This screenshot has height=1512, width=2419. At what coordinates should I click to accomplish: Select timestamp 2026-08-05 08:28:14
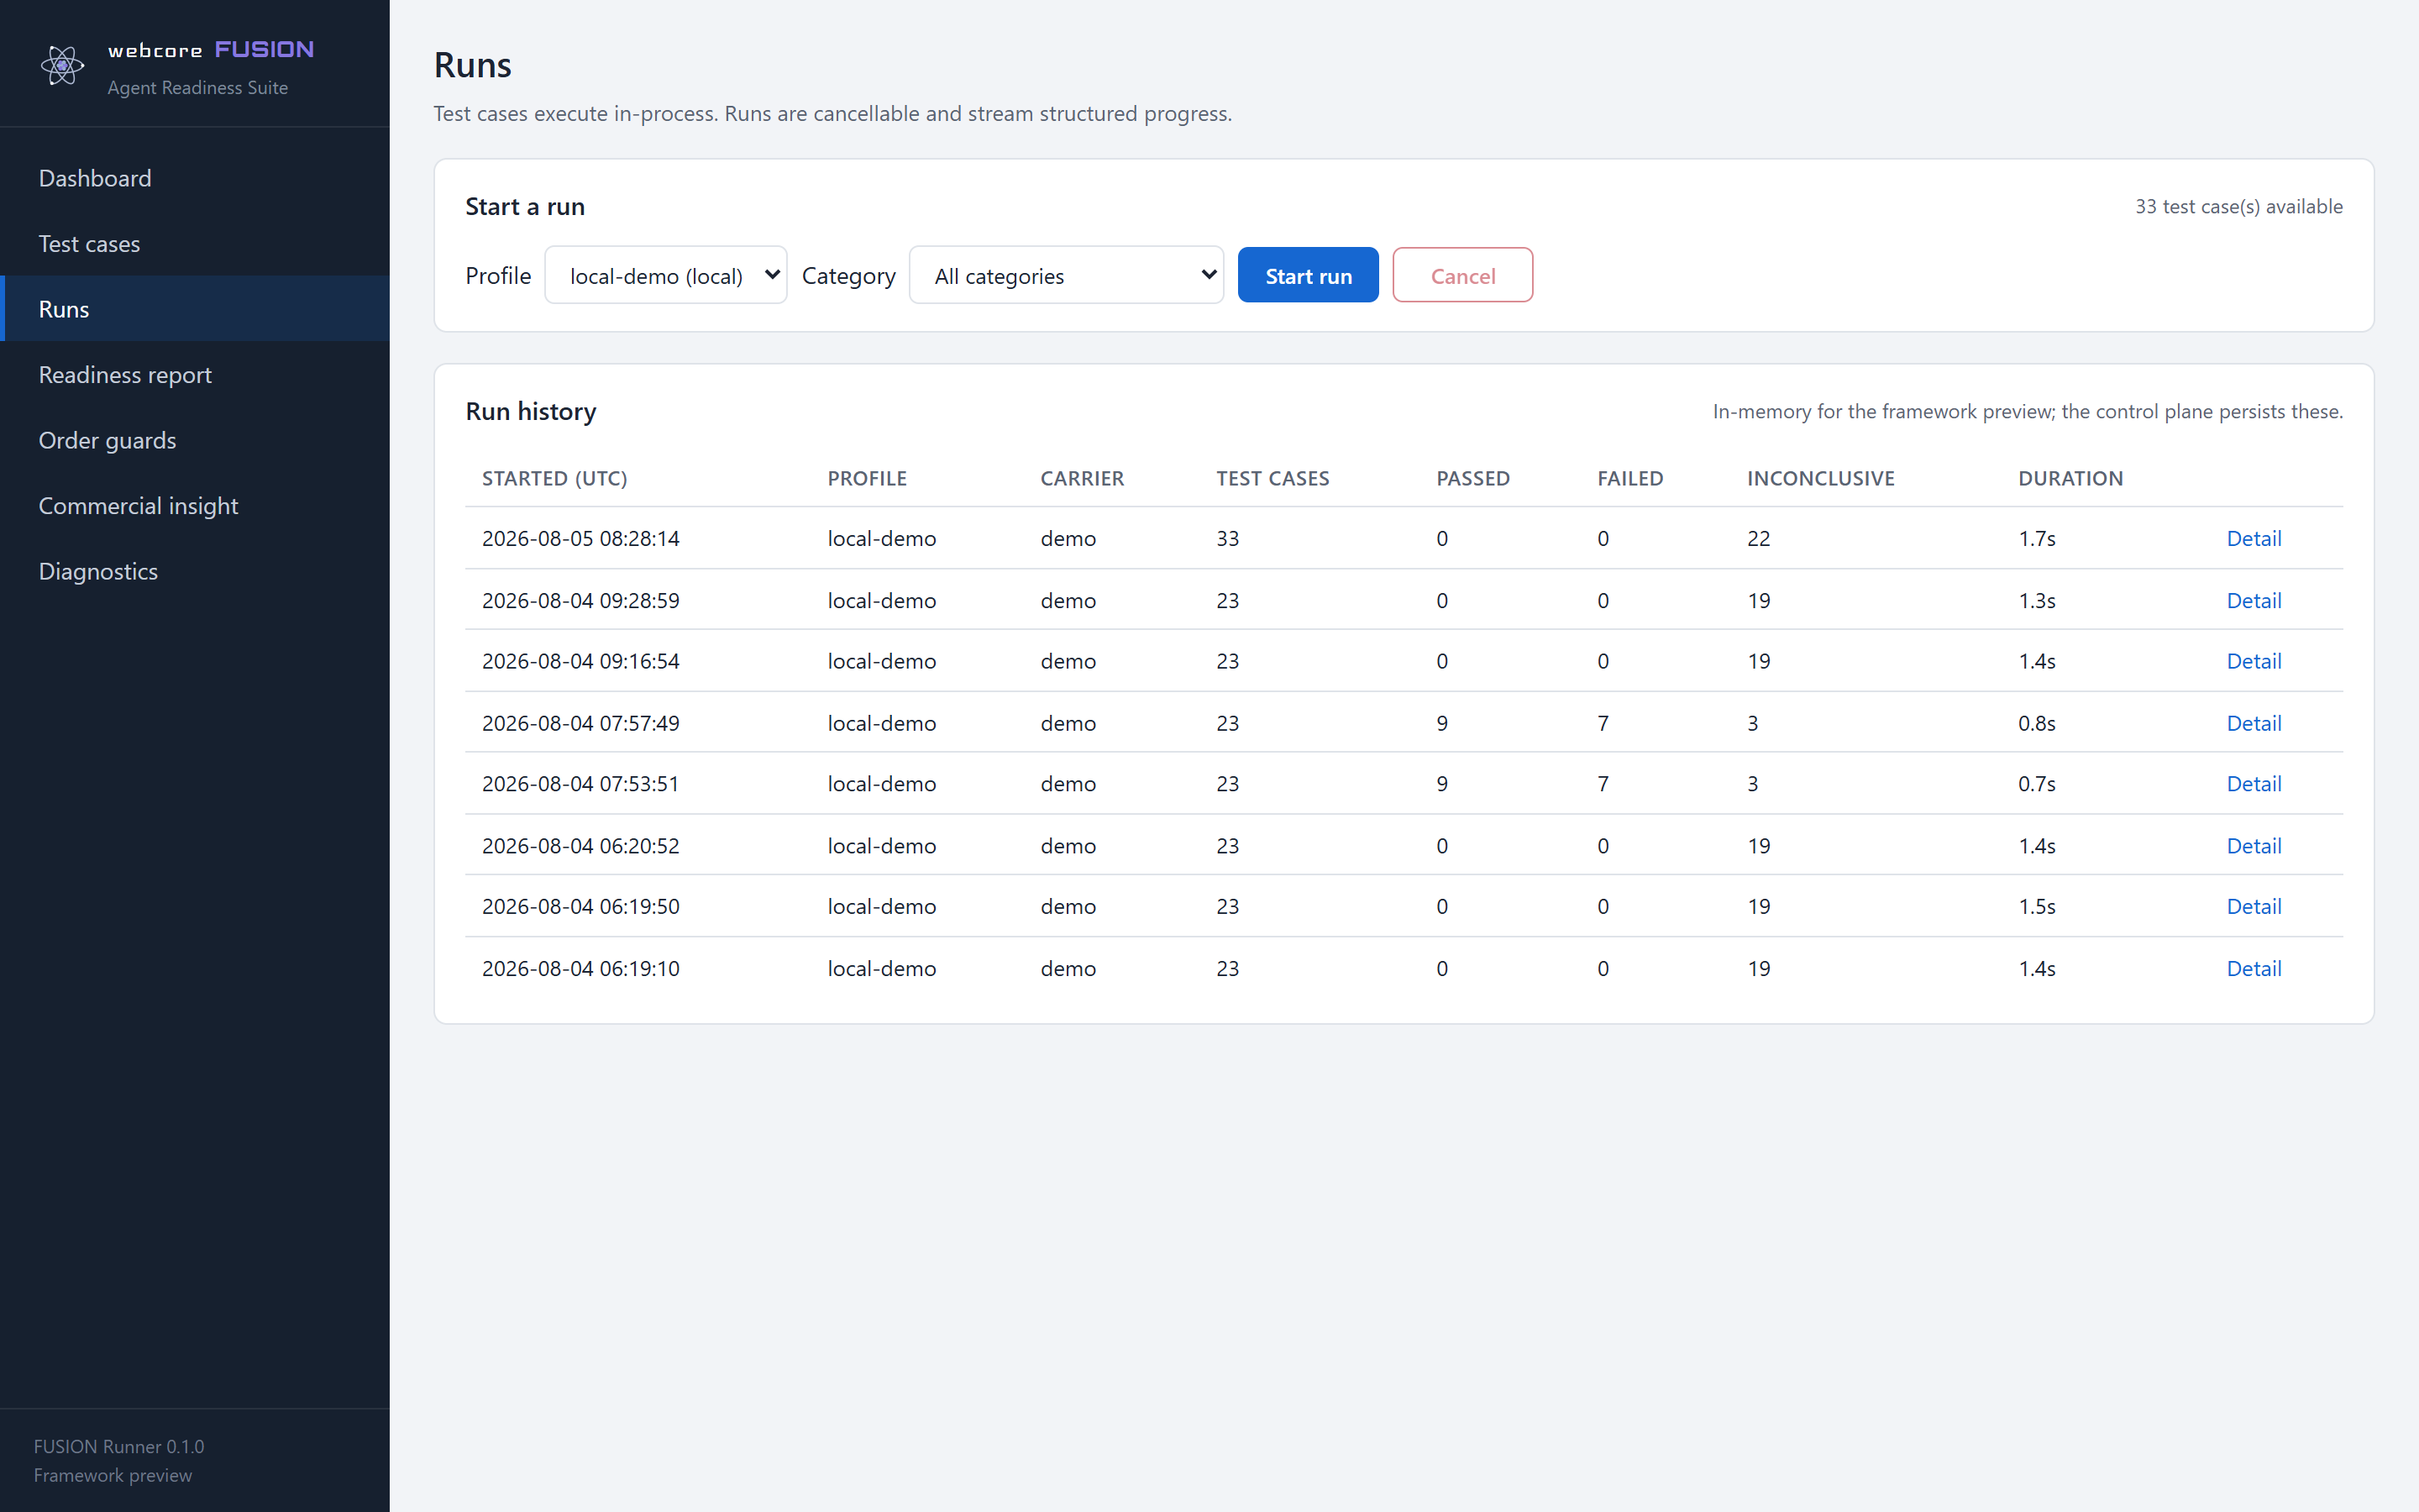tap(580, 538)
